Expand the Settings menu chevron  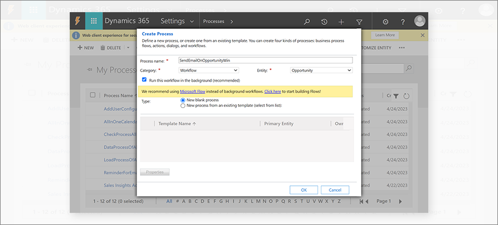coord(192,22)
